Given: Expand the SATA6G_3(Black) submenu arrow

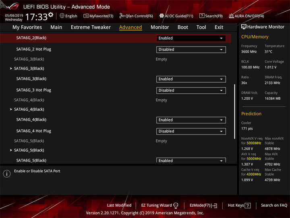Looking at the screenshot, I should click(x=11, y=68).
